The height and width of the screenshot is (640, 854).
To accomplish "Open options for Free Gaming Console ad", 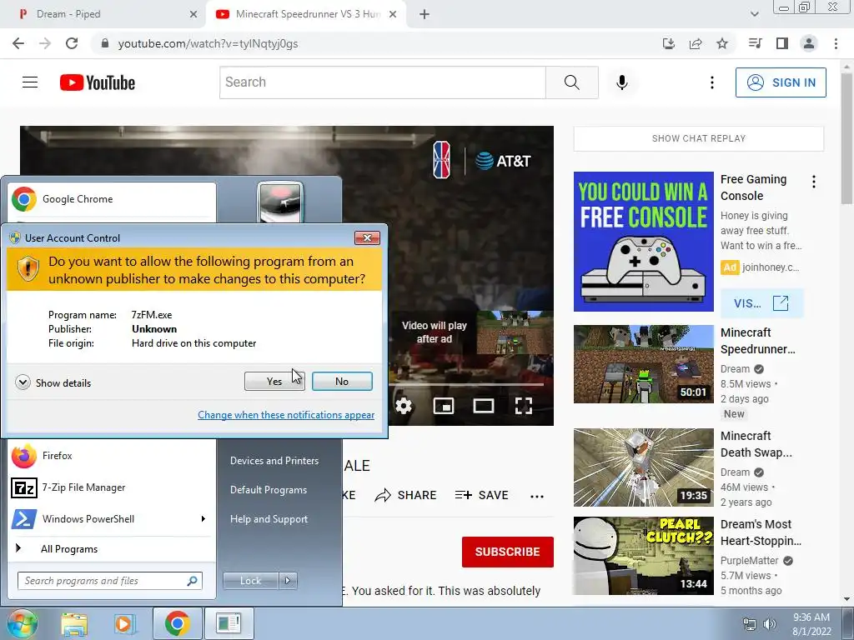I will point(814,182).
